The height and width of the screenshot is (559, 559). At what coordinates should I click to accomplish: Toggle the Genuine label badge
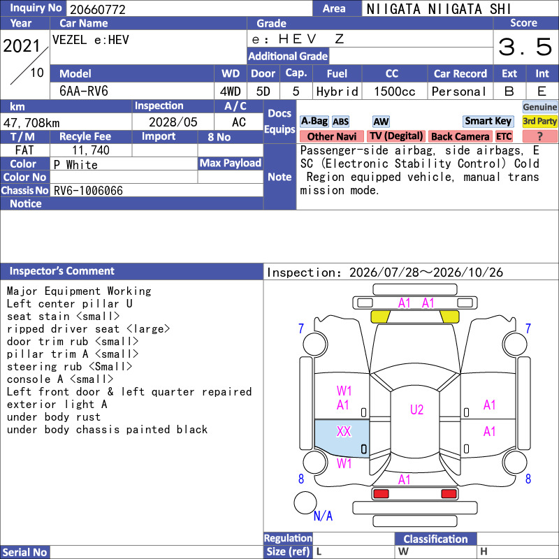(x=539, y=107)
